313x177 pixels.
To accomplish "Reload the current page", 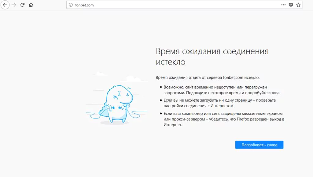I will (x=22, y=5).
